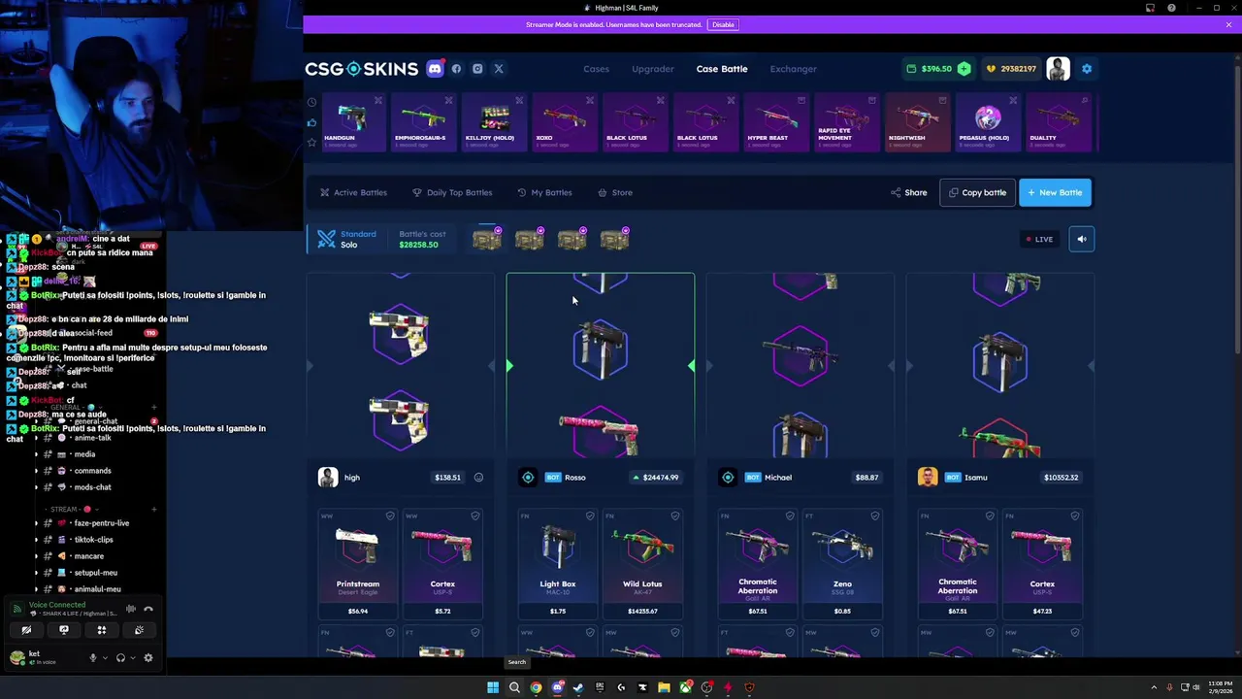Click the verify shield on Printstream card
The height and width of the screenshot is (699, 1242).
point(390,516)
